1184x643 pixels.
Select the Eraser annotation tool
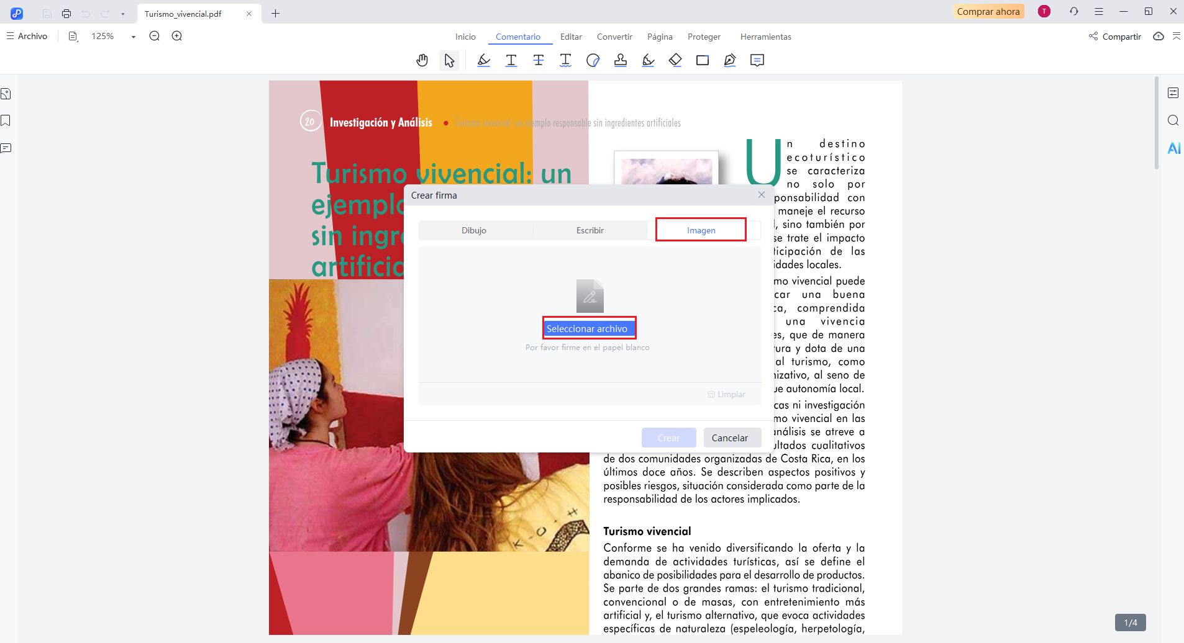(675, 60)
